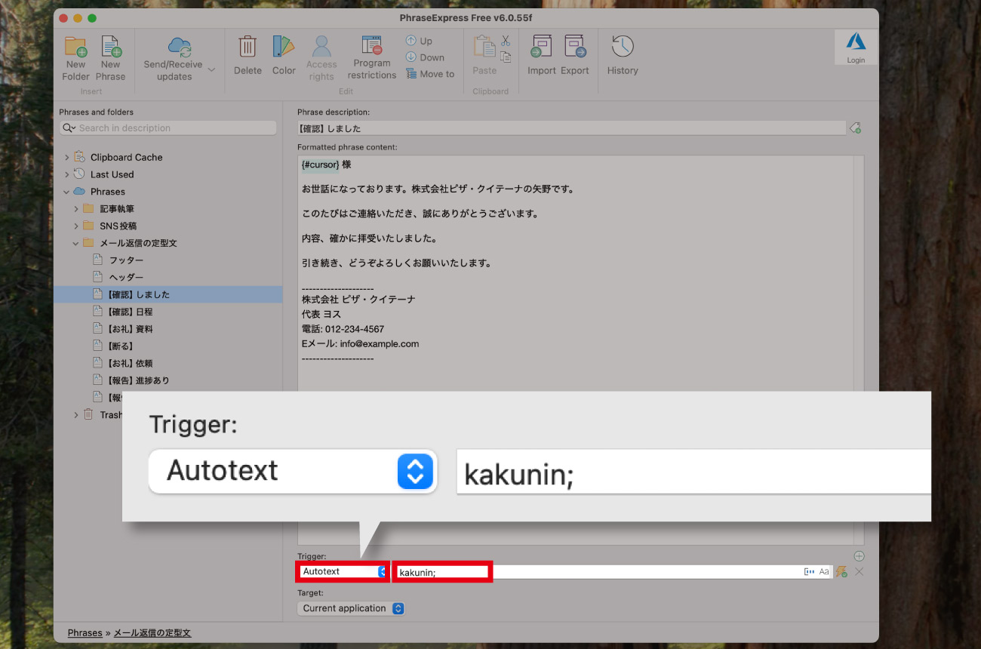The image size is (981, 649).
Task: Click the search magnifier options icon
Action: pyautogui.click(x=69, y=128)
